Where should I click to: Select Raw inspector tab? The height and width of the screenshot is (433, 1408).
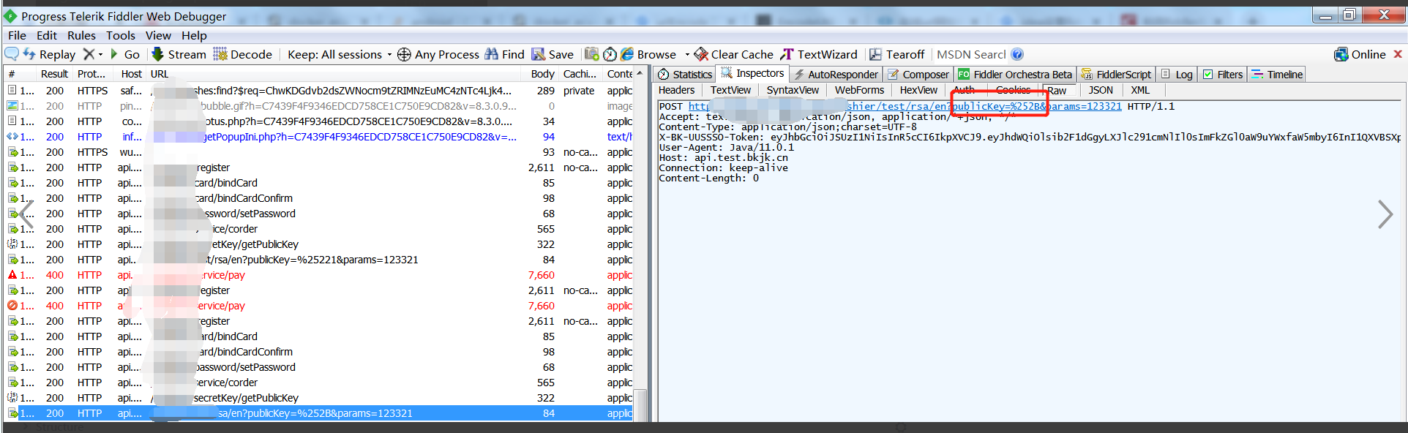point(1057,91)
